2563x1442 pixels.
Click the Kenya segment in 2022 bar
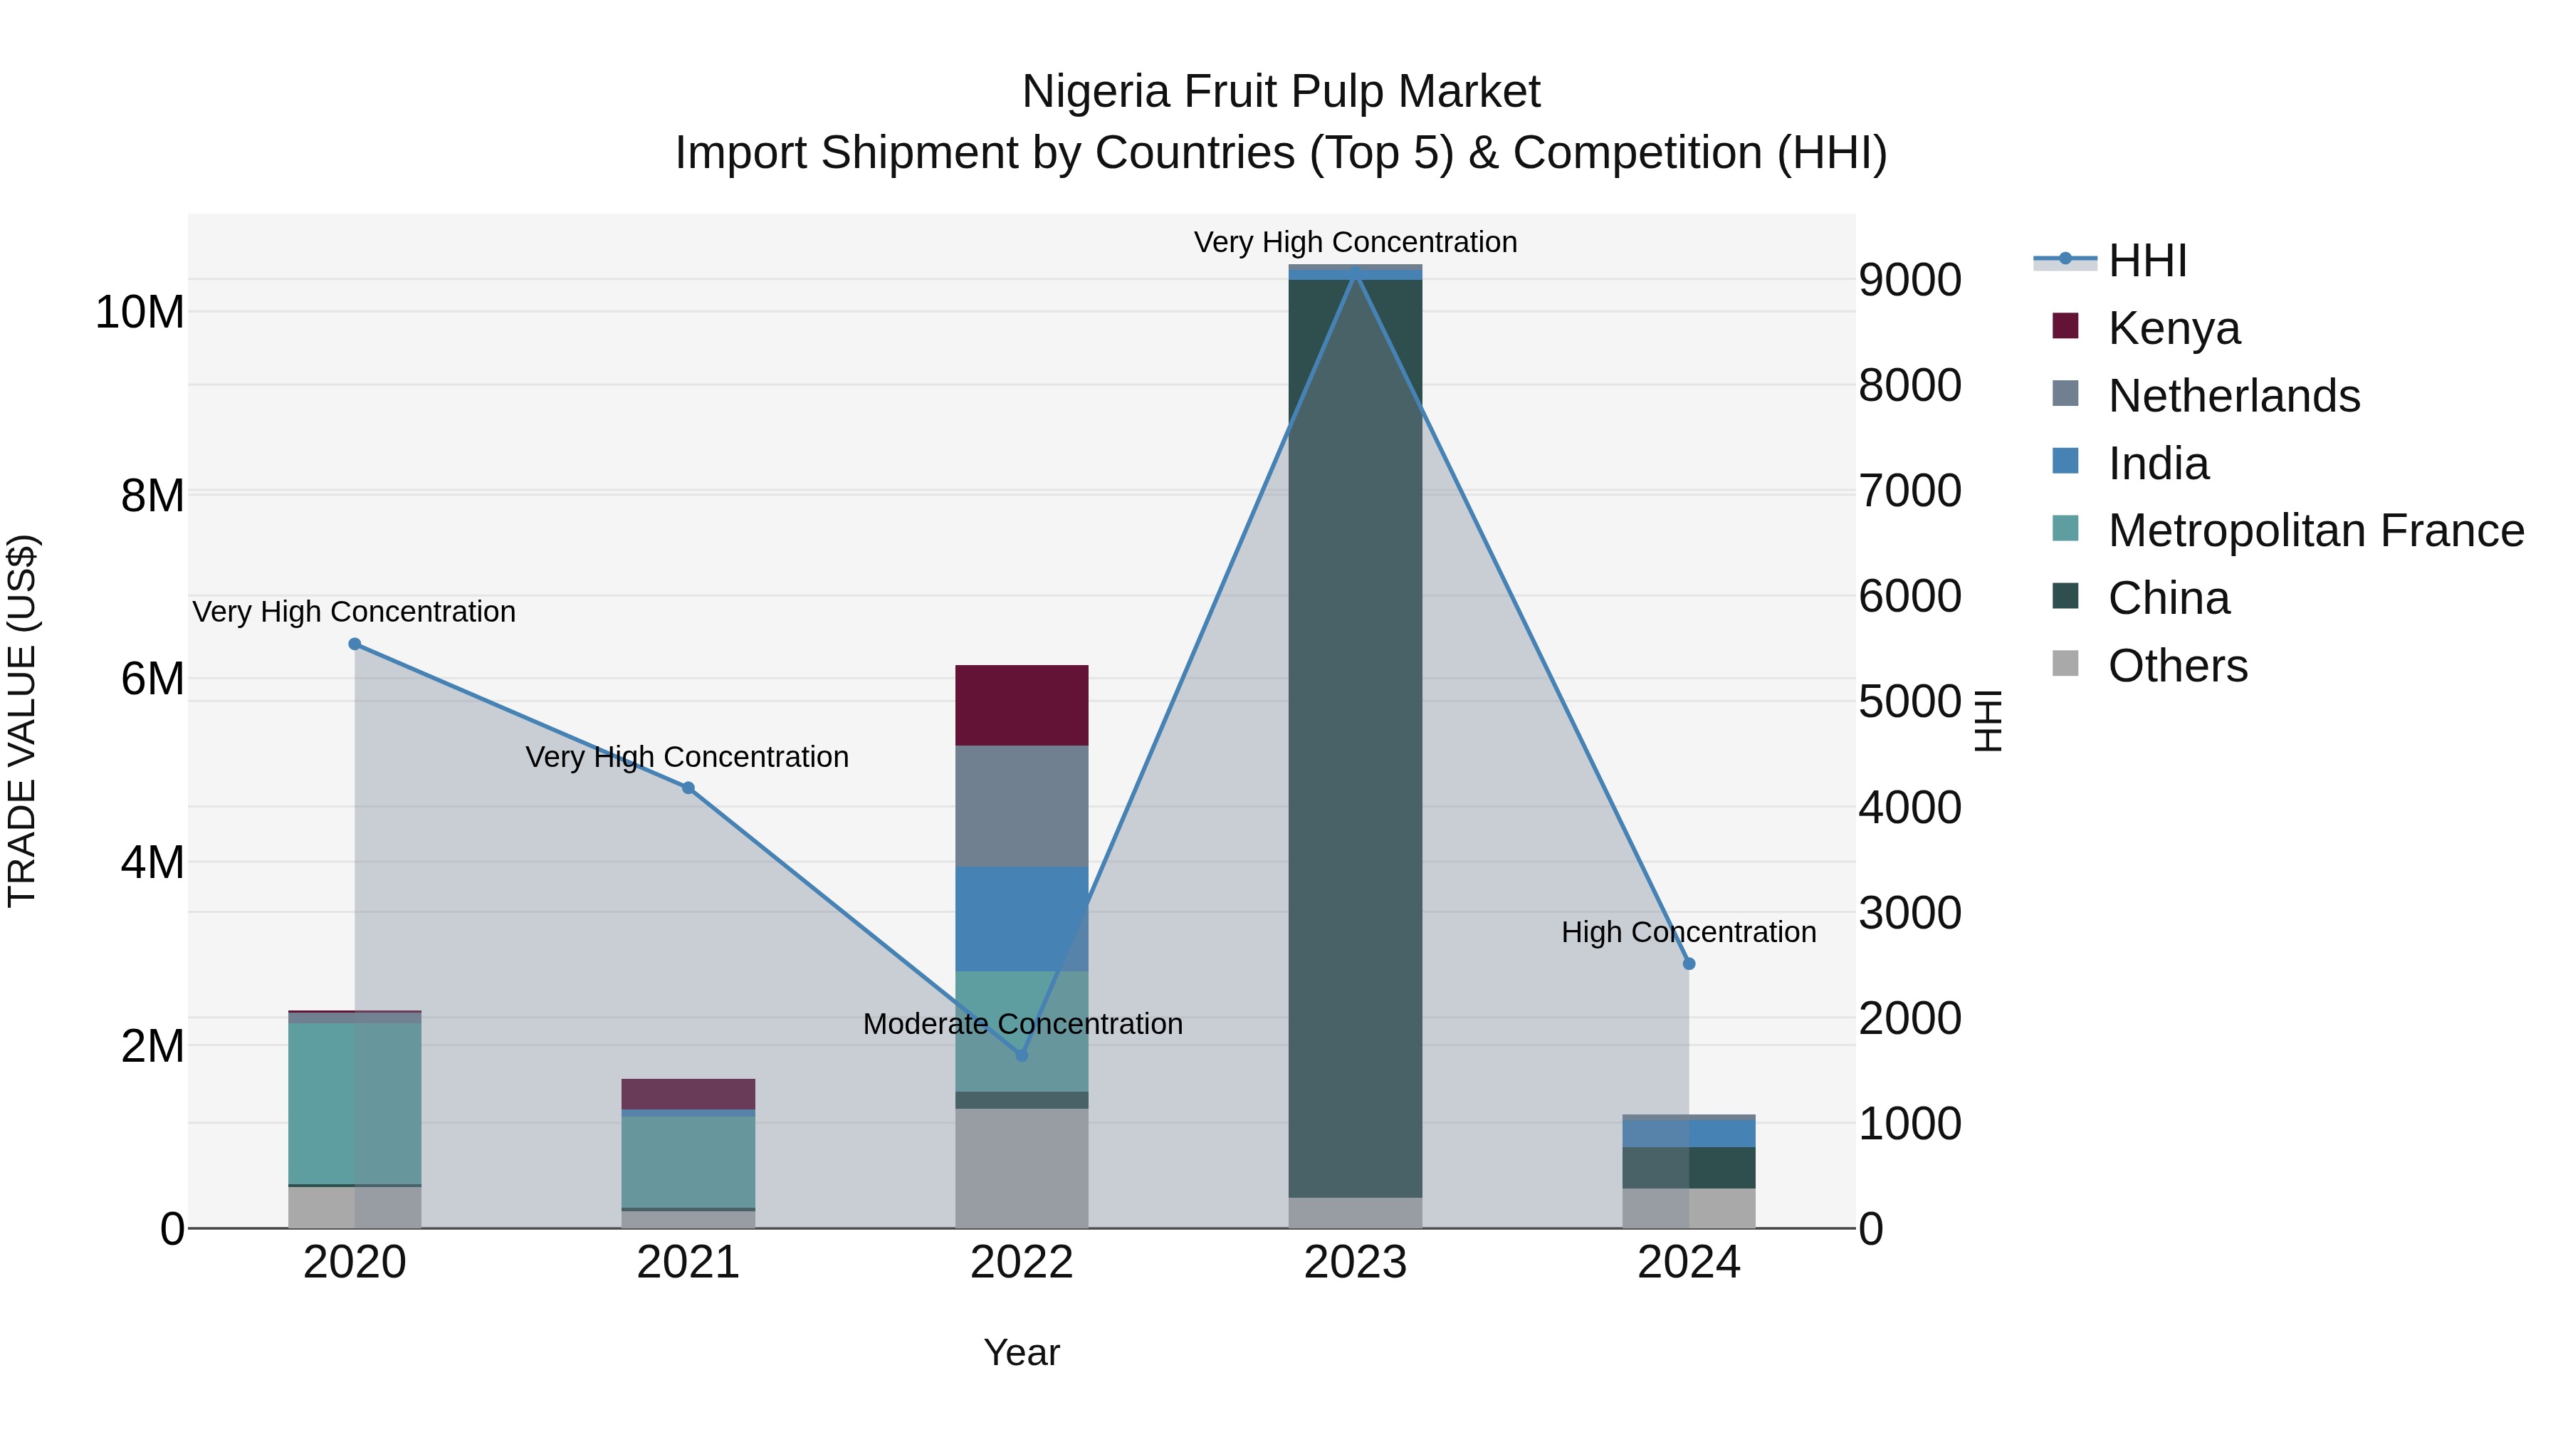[x=1022, y=706]
